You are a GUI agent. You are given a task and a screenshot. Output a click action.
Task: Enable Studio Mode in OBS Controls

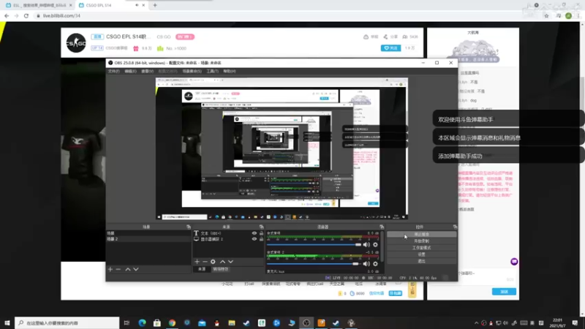coord(422,248)
